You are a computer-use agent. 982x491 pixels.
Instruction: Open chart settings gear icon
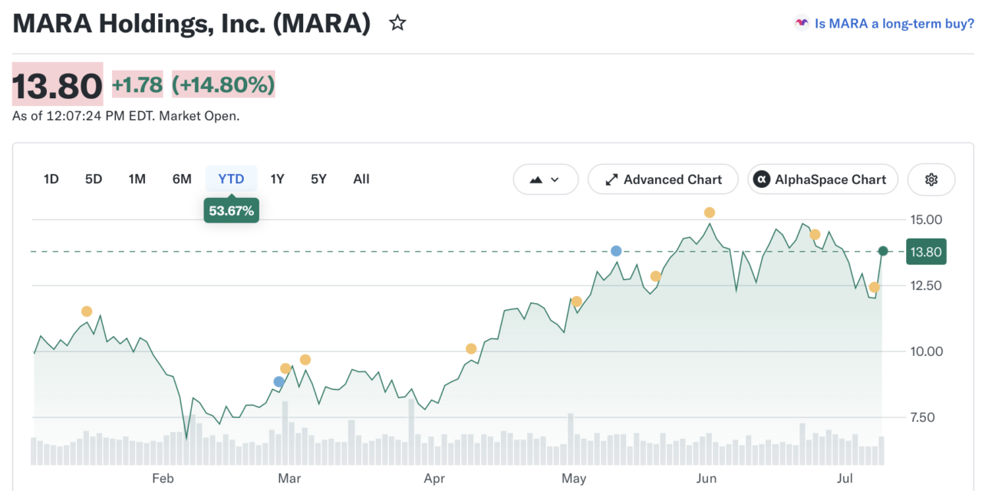(931, 180)
